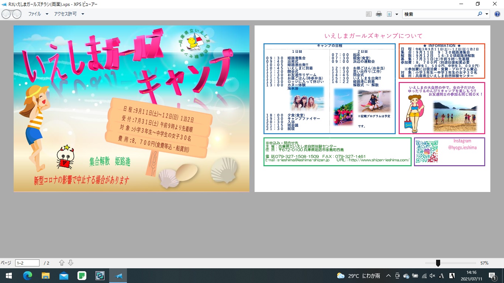Click the battery power tray icon
The width and height of the screenshot is (504, 283).
415,276
